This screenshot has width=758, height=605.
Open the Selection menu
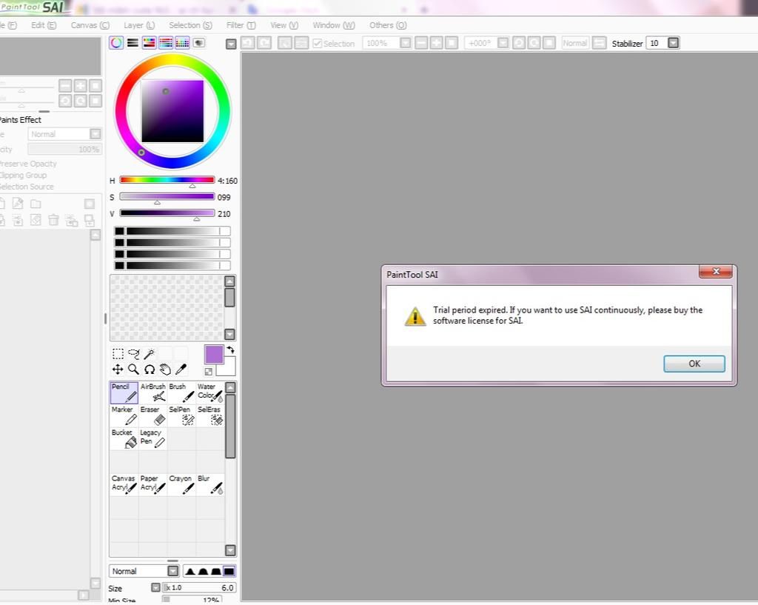coord(190,25)
